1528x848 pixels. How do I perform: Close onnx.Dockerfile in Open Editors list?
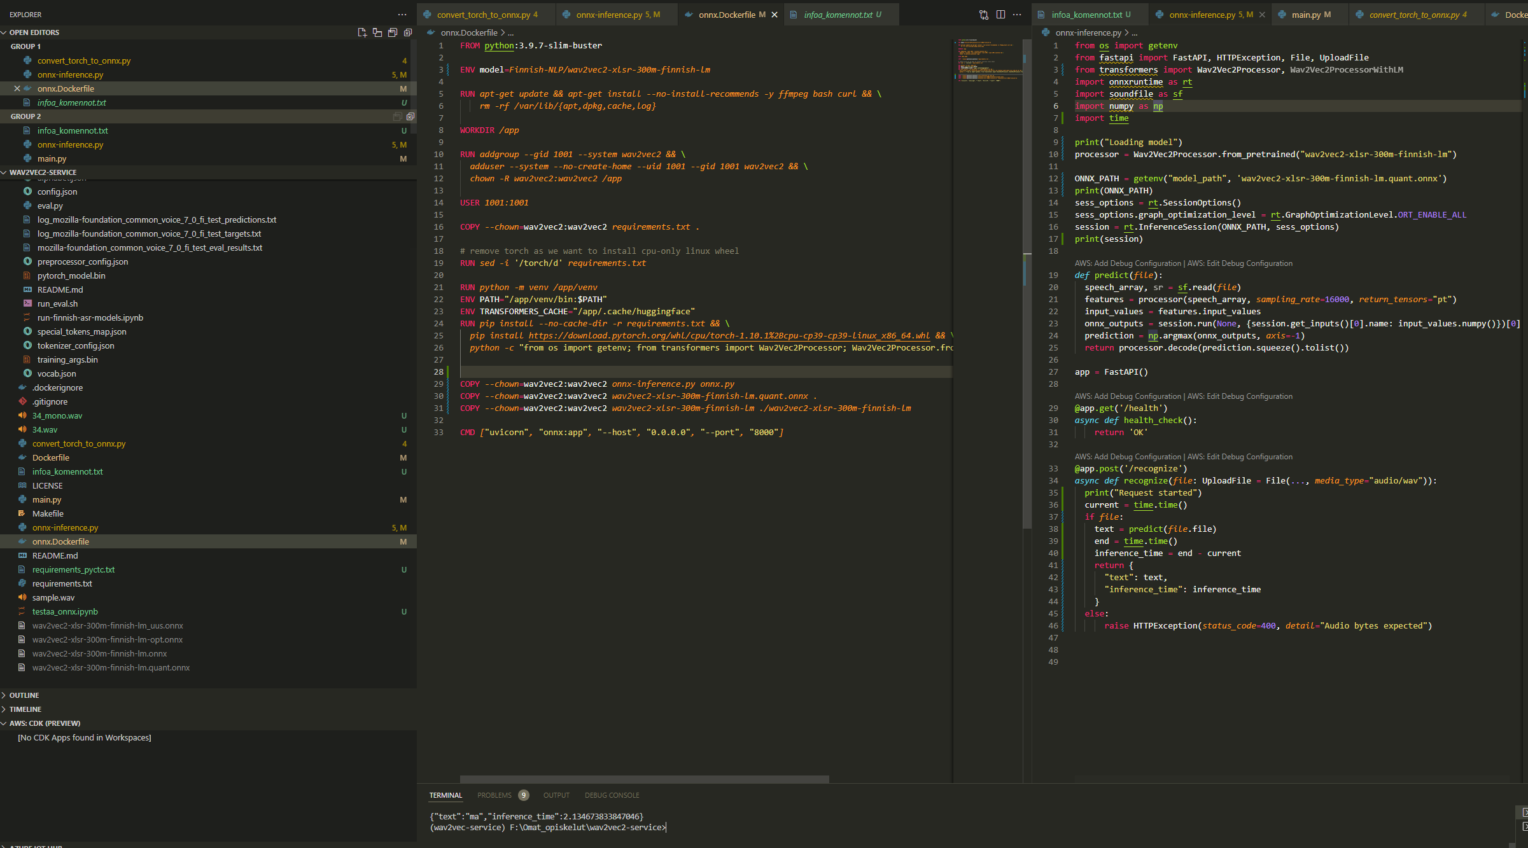click(17, 88)
